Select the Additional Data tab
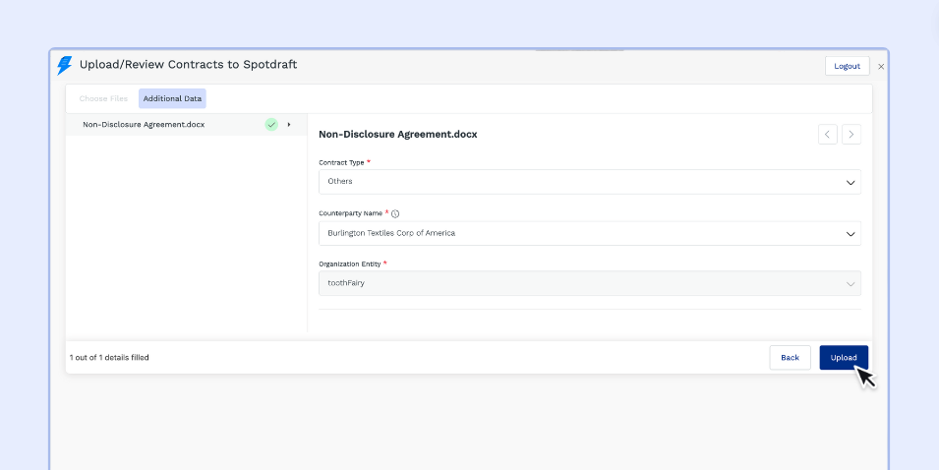 click(172, 98)
